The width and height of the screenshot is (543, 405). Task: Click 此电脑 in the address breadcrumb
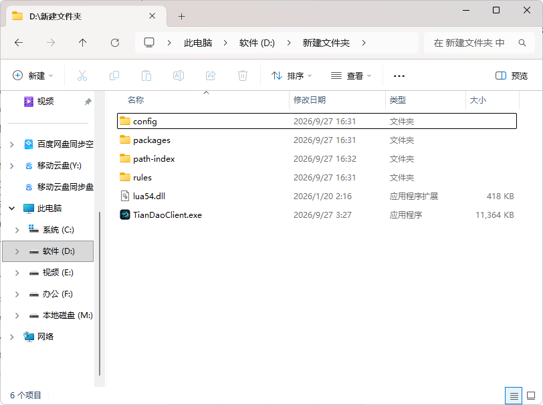tap(198, 43)
